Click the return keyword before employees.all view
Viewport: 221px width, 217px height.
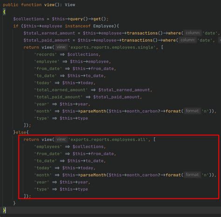coord(31,140)
